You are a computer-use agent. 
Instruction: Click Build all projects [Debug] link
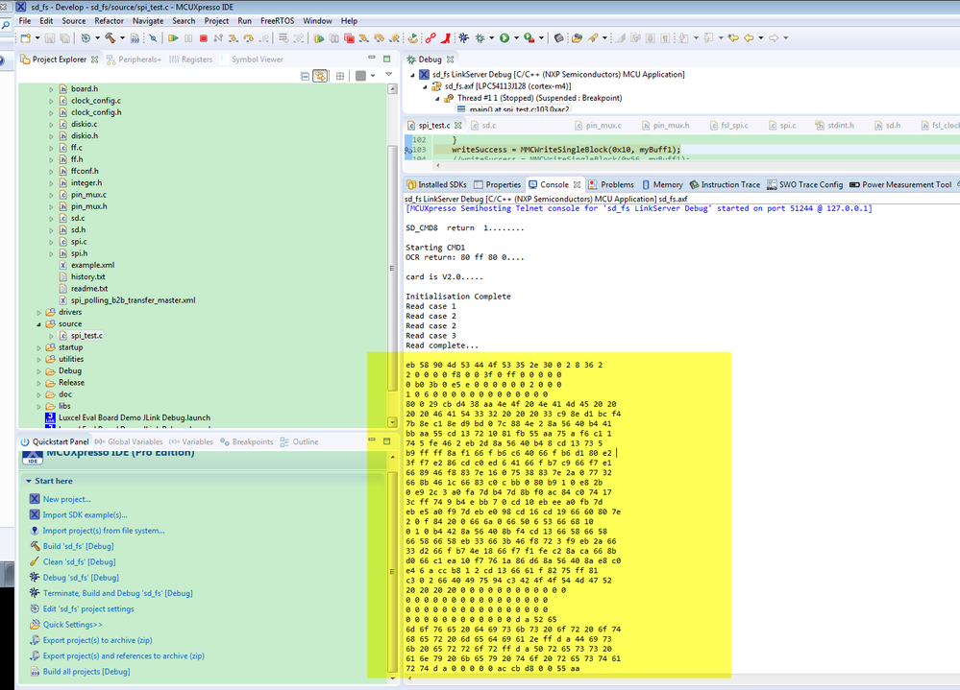tap(86, 672)
